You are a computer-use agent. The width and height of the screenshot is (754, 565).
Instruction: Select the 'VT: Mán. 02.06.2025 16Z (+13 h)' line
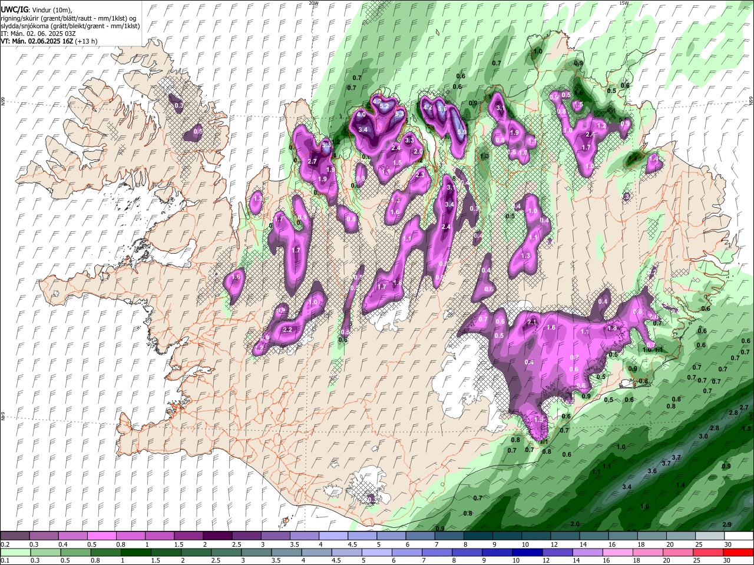tap(49, 41)
